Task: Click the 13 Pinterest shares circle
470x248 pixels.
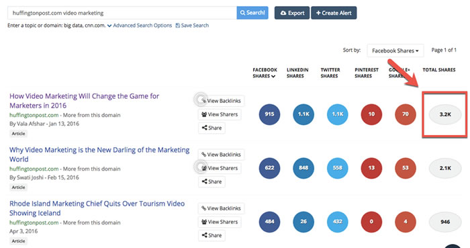Action: click(x=371, y=168)
